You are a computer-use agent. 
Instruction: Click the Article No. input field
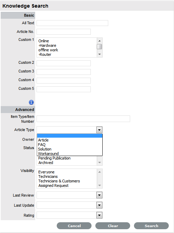(x=64, y=32)
